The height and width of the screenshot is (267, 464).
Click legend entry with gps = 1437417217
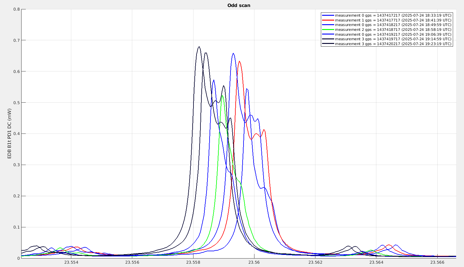[x=387, y=15]
